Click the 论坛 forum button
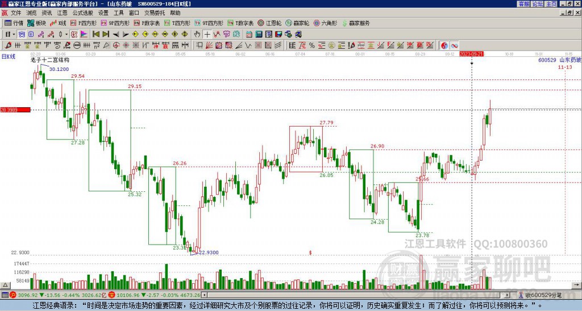The image size is (582, 311). (537, 4)
